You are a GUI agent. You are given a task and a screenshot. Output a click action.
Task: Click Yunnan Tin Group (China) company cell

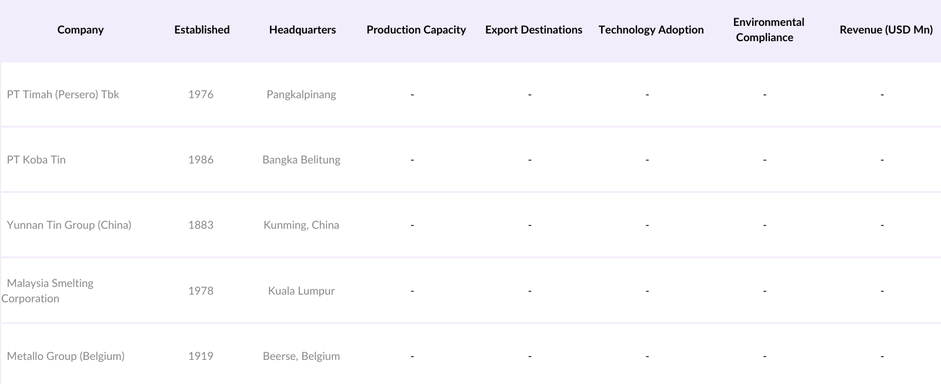pos(69,225)
